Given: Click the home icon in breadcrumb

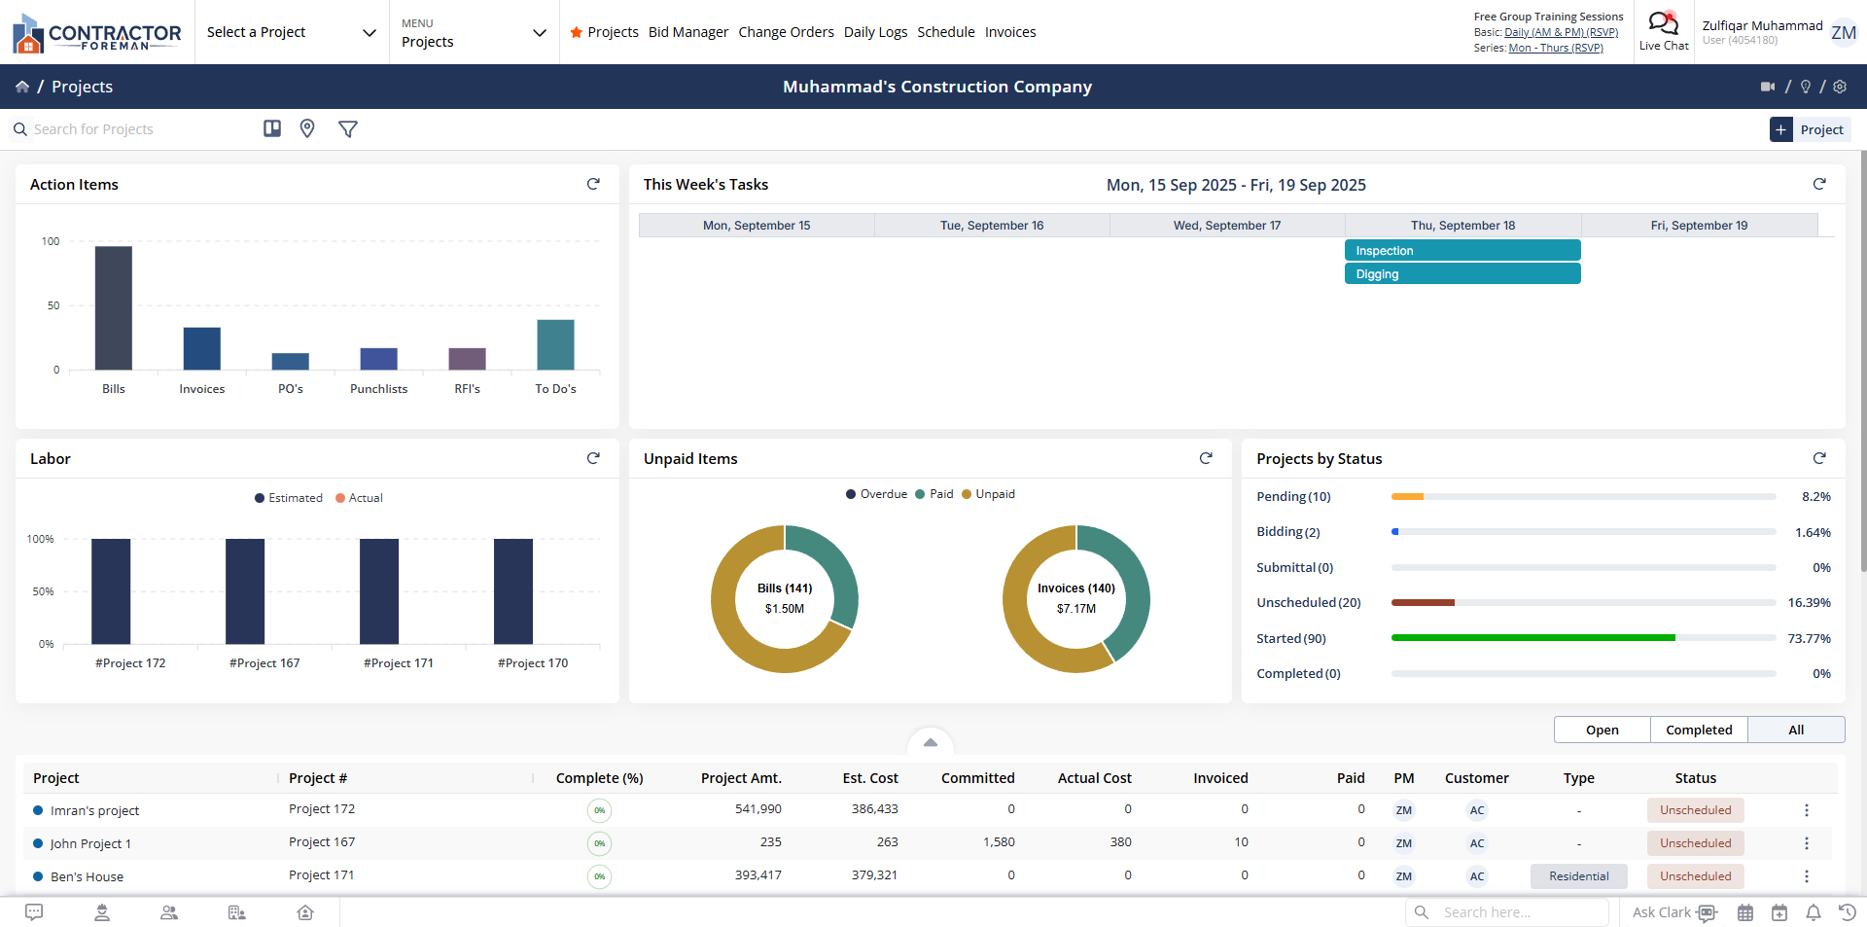Looking at the screenshot, I should click(x=22, y=87).
